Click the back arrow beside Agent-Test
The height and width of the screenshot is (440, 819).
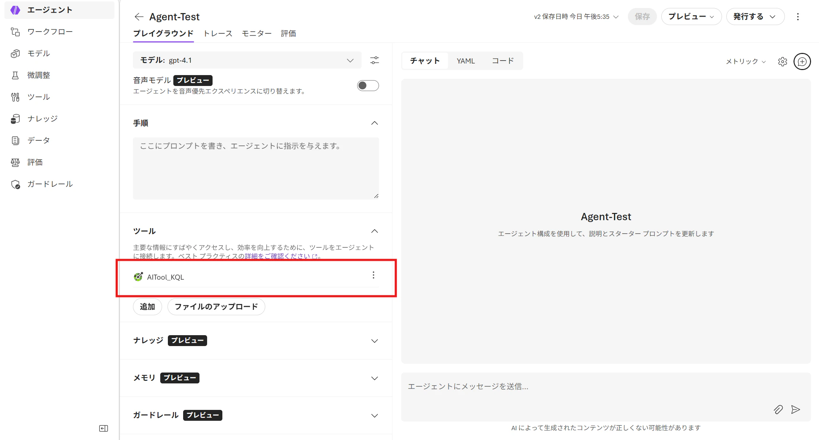(139, 17)
